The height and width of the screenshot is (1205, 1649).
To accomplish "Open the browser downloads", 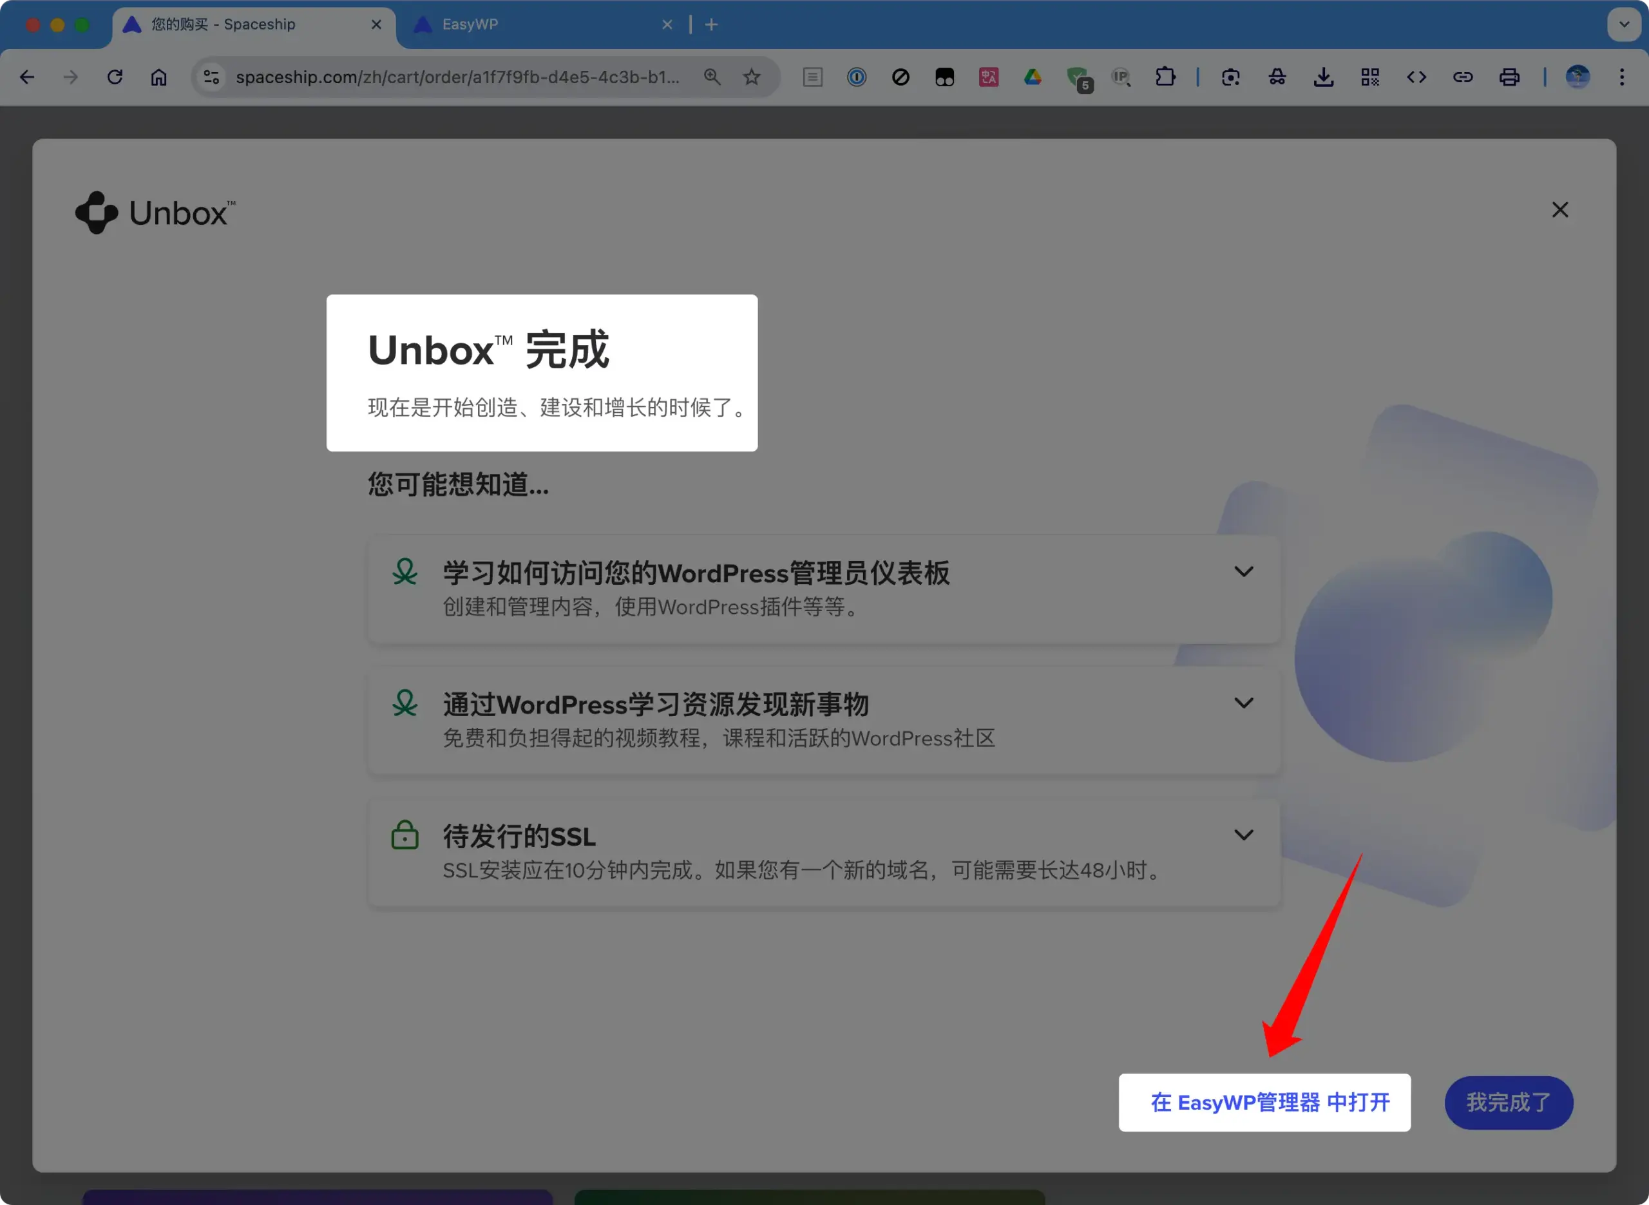I will tap(1324, 77).
